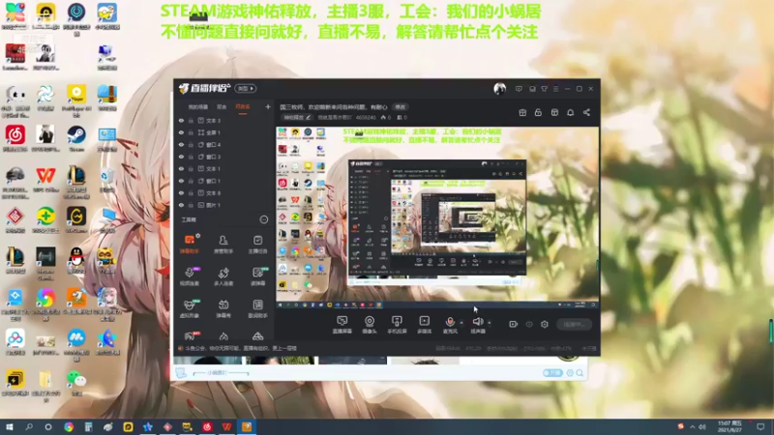
Task: Select the orange highlighted scene tab
Action: coord(243,107)
